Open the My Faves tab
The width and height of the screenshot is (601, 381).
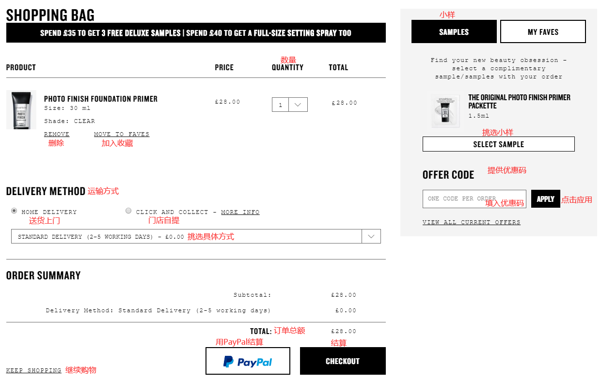(543, 32)
